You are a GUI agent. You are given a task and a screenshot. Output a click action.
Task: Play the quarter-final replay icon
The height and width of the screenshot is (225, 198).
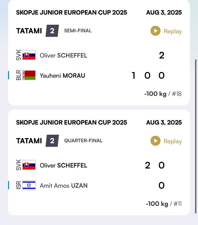(155, 141)
